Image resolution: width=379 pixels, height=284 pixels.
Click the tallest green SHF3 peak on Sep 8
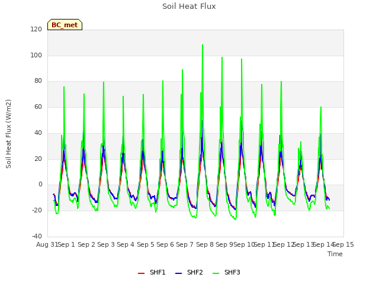(203, 45)
